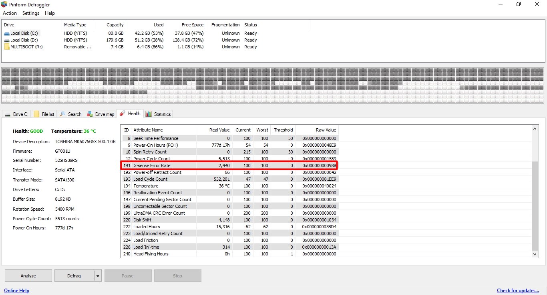The image size is (547, 295).
Task: Select the Load Friction row
Action: 229,240
